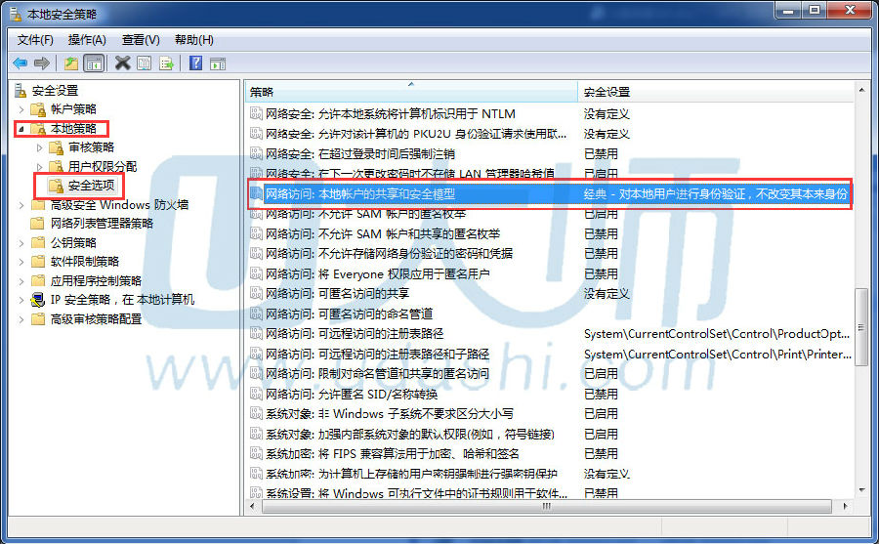Click the blue Help question mark icon

tap(195, 63)
